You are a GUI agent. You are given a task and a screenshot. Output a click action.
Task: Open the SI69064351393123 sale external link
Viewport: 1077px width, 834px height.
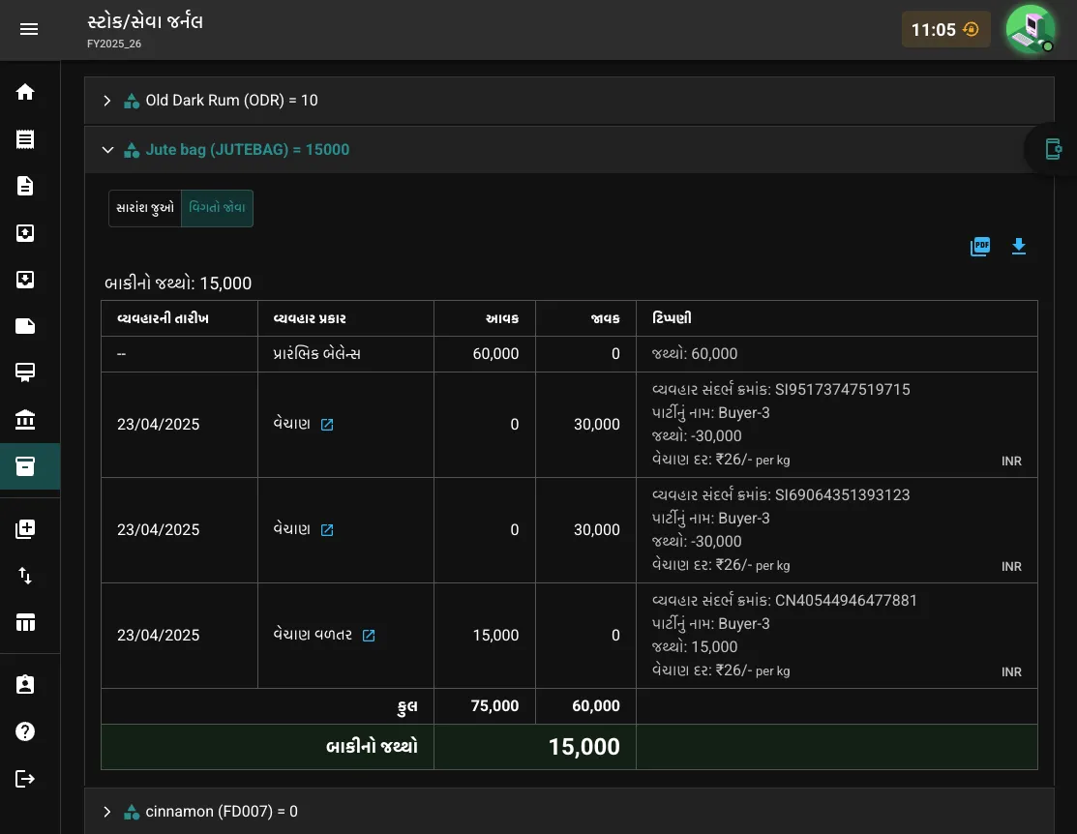pyautogui.click(x=327, y=530)
